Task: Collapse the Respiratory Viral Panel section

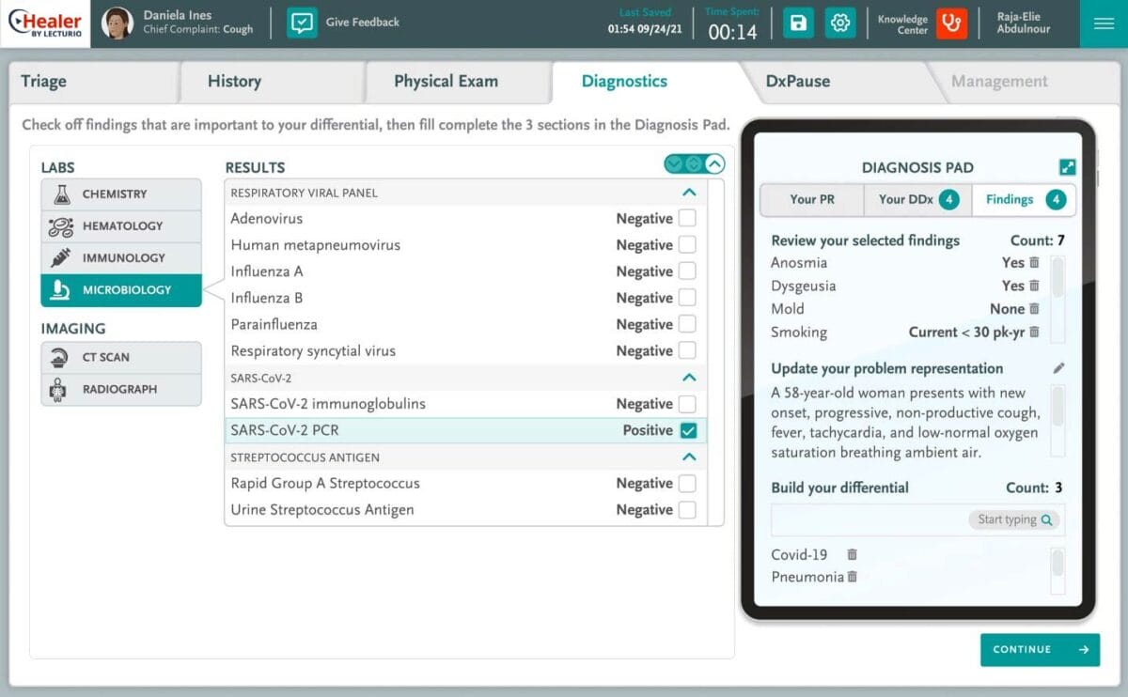Action: [x=689, y=193]
